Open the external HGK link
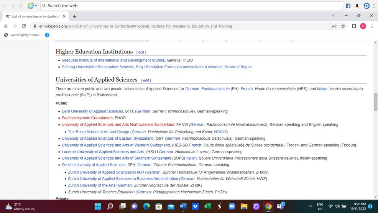 pyautogui.click(x=220, y=132)
